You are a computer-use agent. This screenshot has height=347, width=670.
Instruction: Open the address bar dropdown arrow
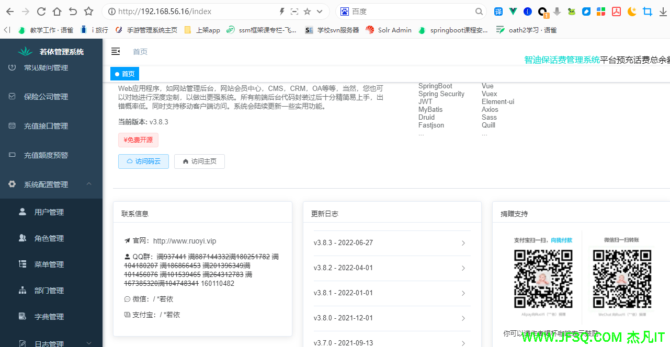click(x=320, y=11)
